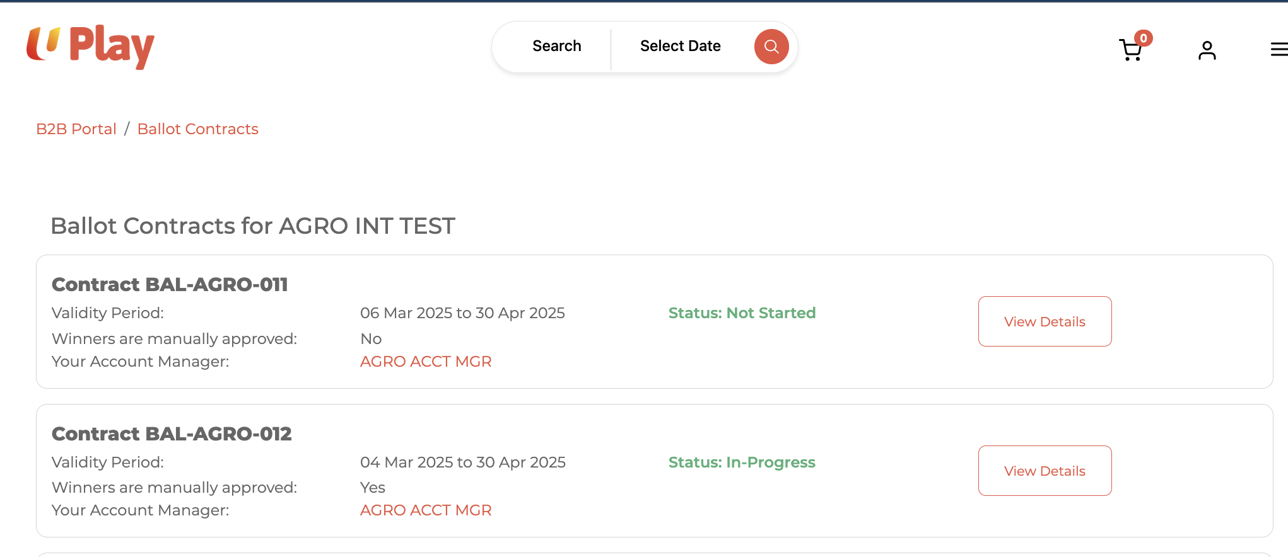Go to B2B Portal breadcrumb
The image size is (1288, 557).
tap(76, 129)
